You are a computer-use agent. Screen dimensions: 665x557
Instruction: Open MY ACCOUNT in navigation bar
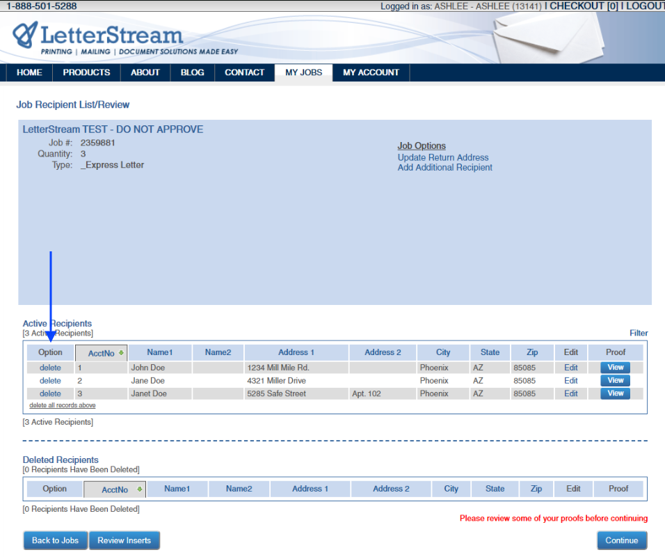pos(371,72)
